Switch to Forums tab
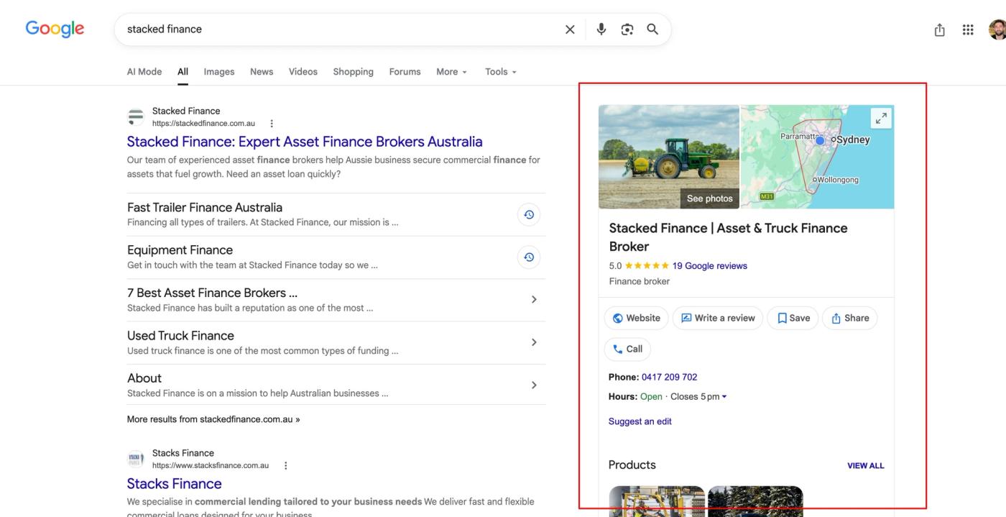The height and width of the screenshot is (517, 1006). (x=405, y=72)
